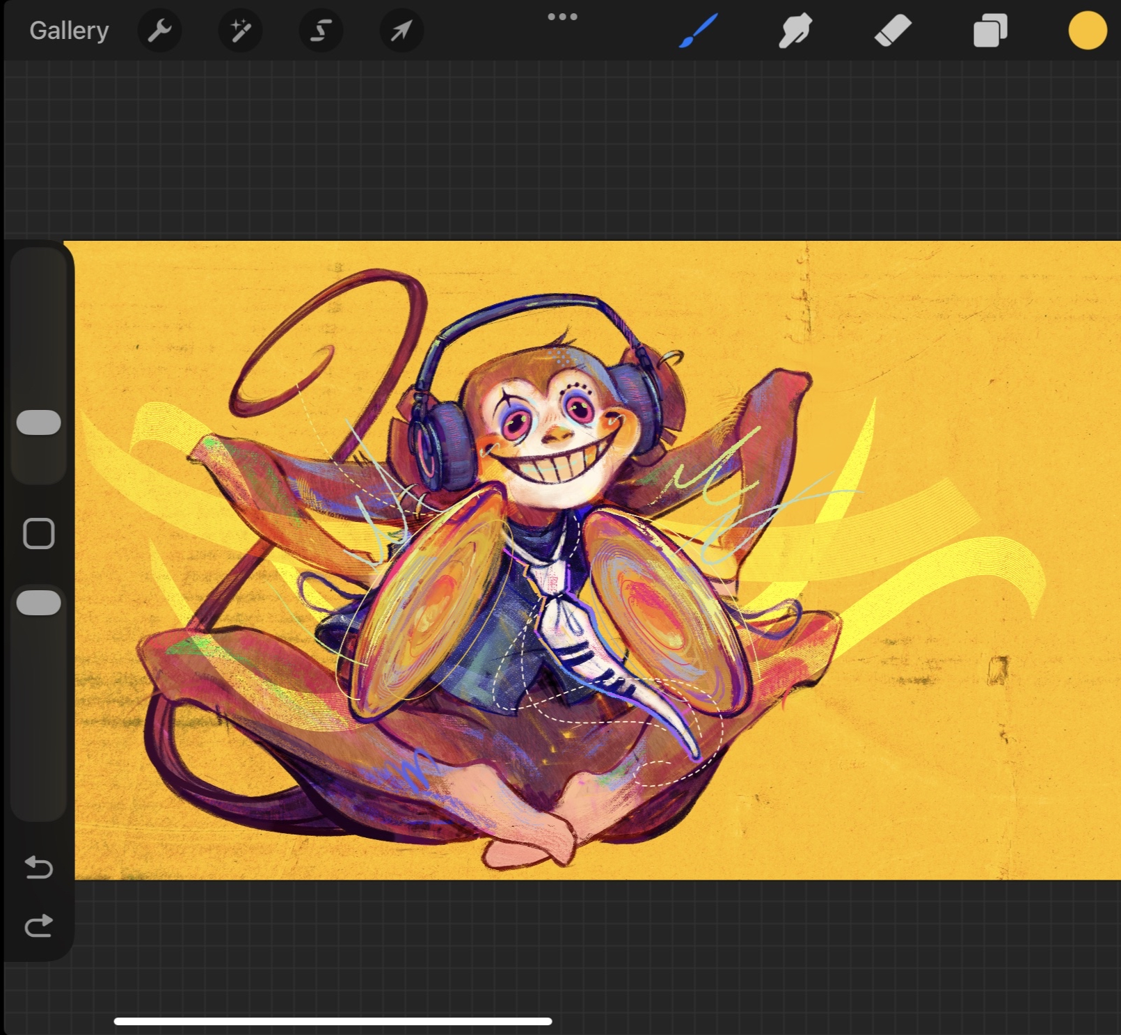Tap the square Modify button in sidebar
The height and width of the screenshot is (1035, 1121).
click(39, 534)
